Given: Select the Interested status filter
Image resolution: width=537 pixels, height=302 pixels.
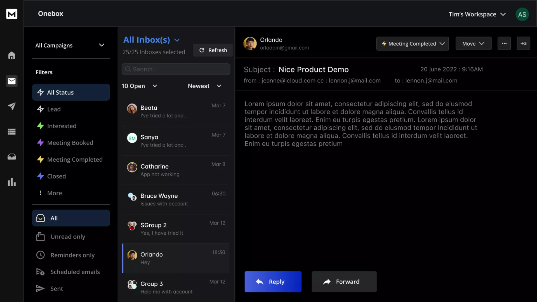Looking at the screenshot, I should (x=62, y=126).
